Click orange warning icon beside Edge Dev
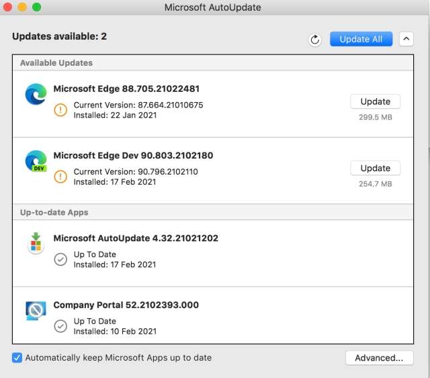 point(60,177)
